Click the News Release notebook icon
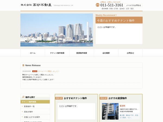Screen dimensions: 163x122 (23, 65)
